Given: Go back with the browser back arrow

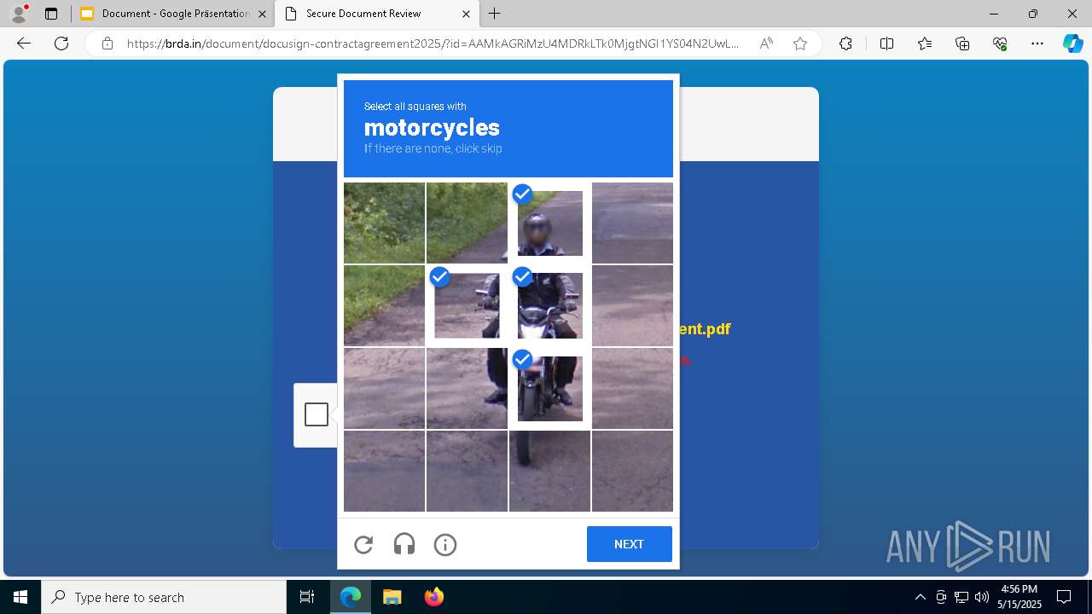Looking at the screenshot, I should point(24,43).
